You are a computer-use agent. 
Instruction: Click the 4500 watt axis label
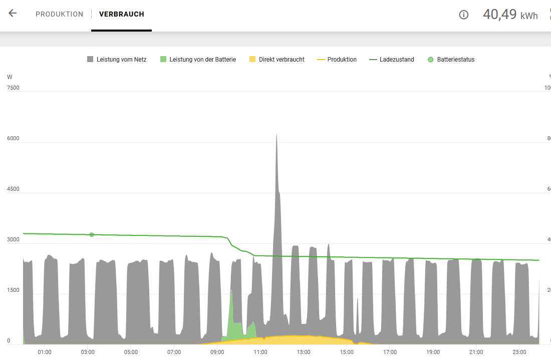(13, 189)
